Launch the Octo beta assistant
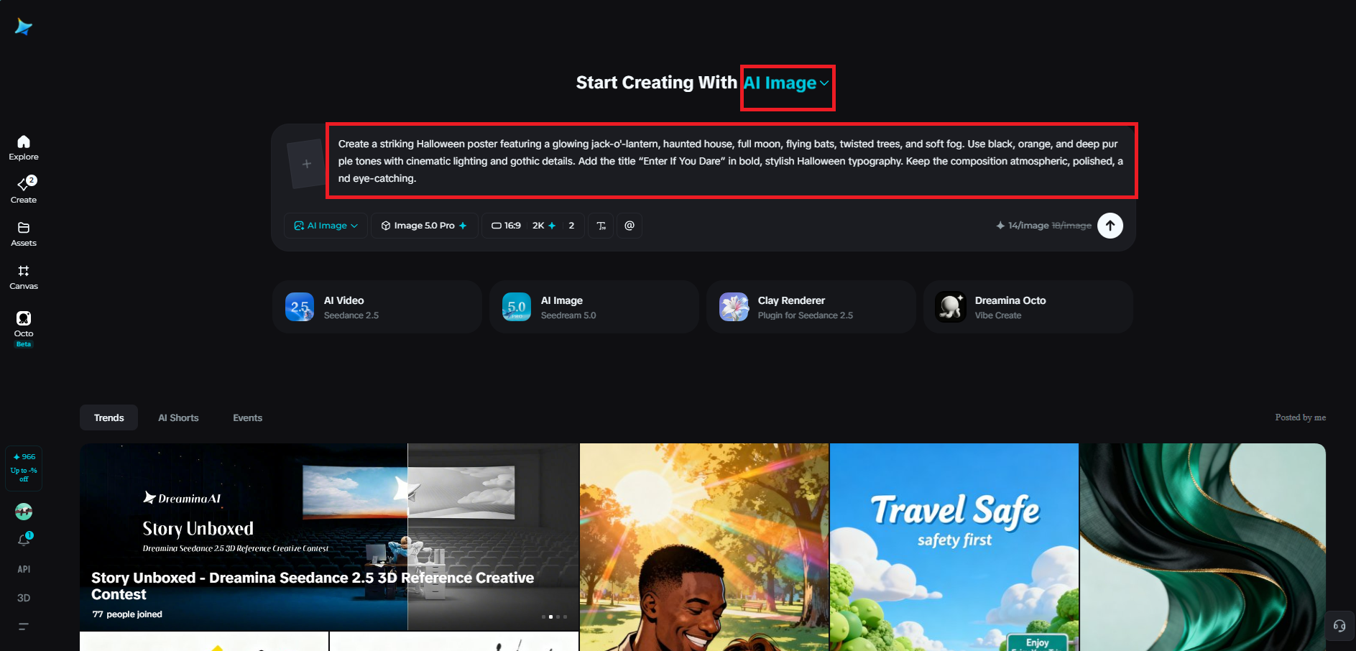 click(x=24, y=328)
